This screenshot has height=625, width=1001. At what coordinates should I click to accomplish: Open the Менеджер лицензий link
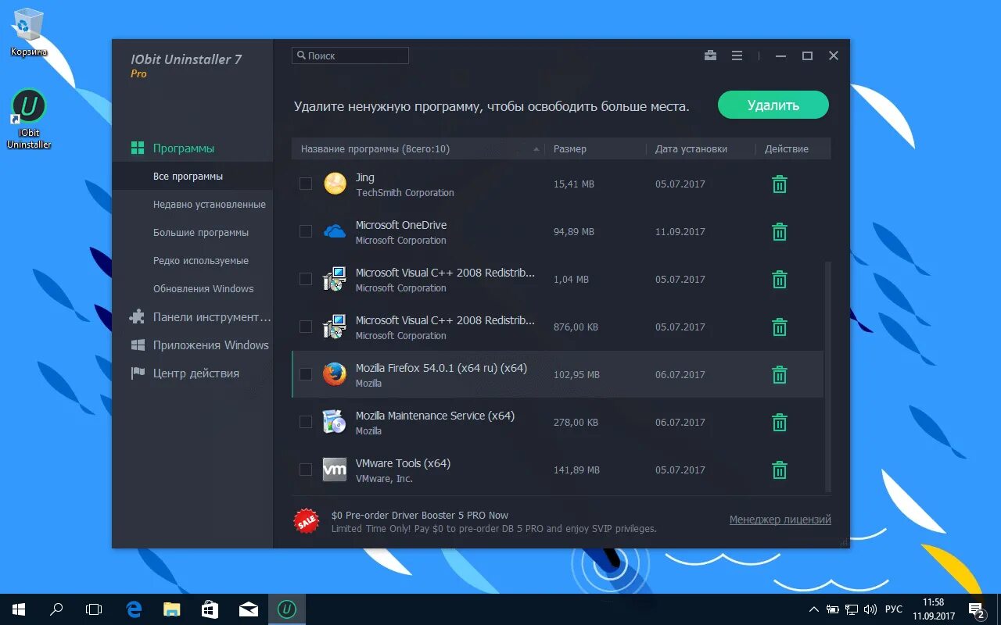(x=780, y=520)
